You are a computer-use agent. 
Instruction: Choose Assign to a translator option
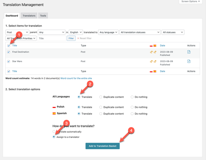pos(54,137)
